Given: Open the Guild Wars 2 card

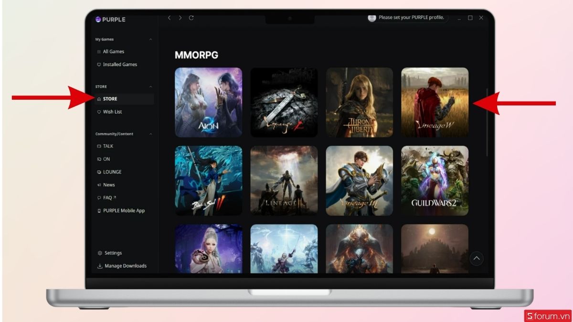Looking at the screenshot, I should click(x=435, y=181).
